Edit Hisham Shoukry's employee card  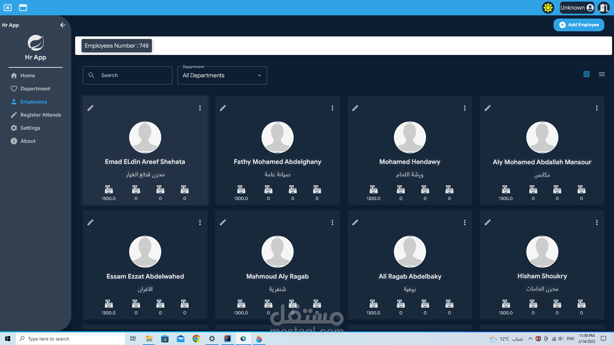click(488, 222)
